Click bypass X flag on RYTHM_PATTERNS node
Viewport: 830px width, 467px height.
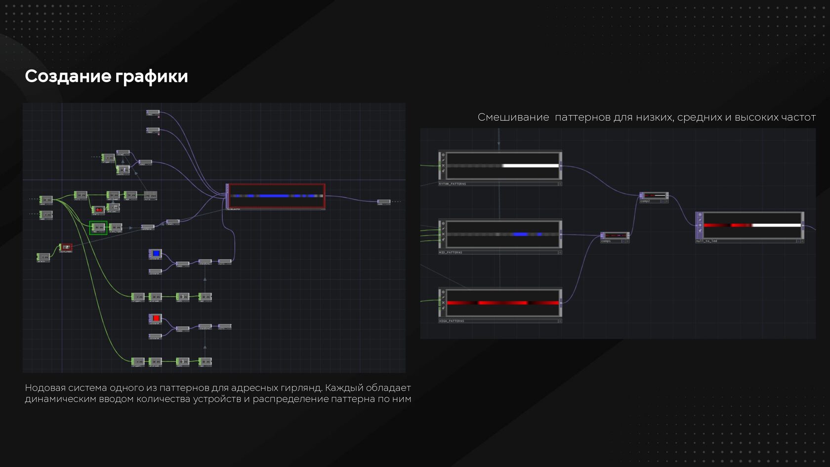point(443,166)
